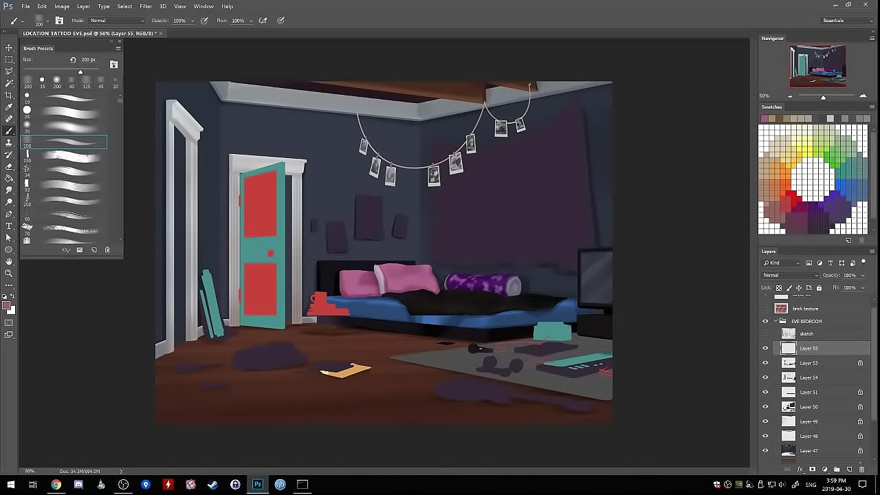Add a layer mask from Layers panel
Screen dimensions: 880x495
(x=812, y=469)
